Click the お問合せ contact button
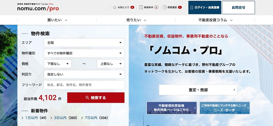Viewport: 273px width, 126px height. tap(238, 8)
